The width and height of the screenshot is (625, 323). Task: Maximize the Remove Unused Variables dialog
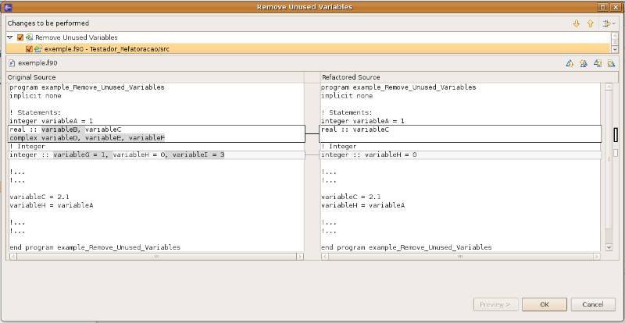pos(602,7)
